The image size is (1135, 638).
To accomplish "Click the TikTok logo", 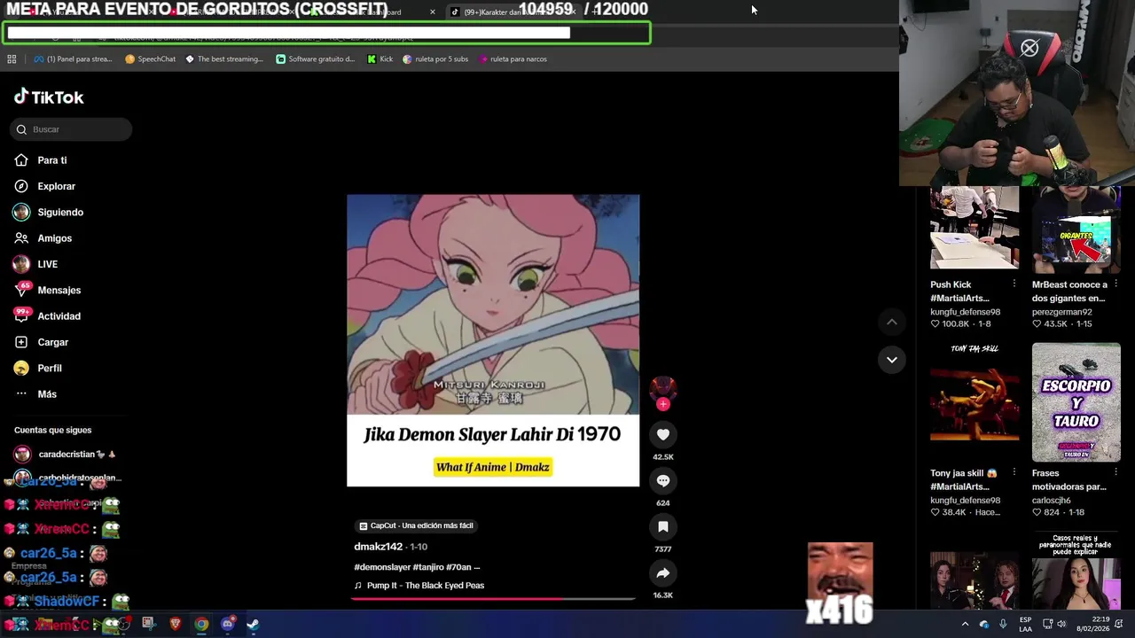I will click(x=49, y=97).
